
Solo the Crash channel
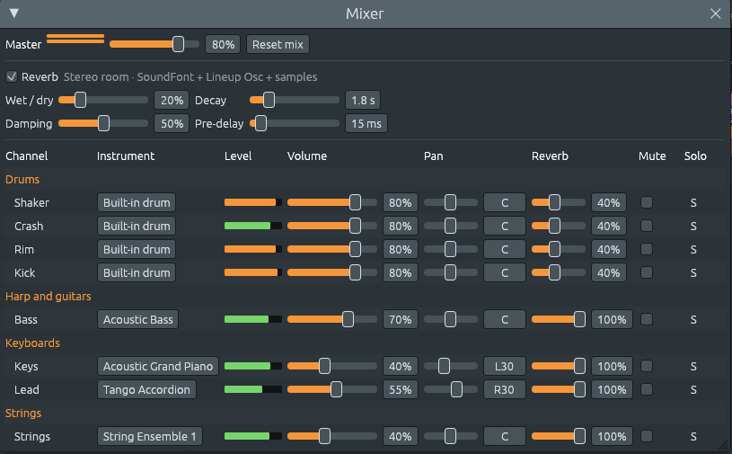point(693,226)
